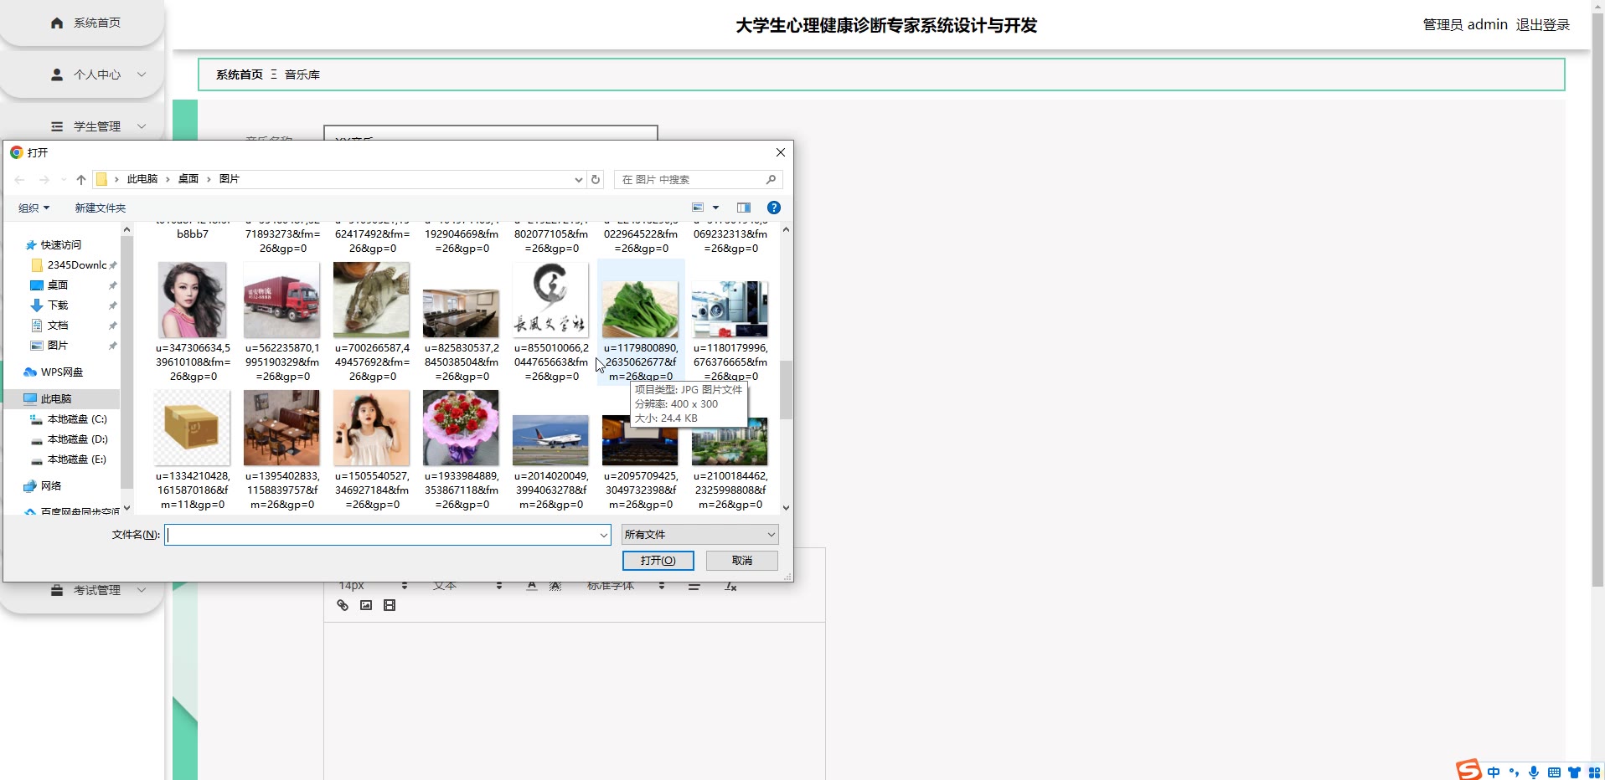This screenshot has width=1605, height=780.
Task: Select the green vegetable image u=1179800890
Action: (x=640, y=310)
